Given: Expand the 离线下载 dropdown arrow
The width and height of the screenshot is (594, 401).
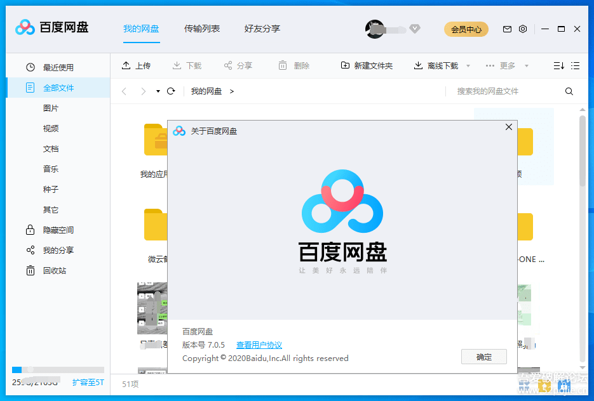Looking at the screenshot, I should (x=468, y=66).
